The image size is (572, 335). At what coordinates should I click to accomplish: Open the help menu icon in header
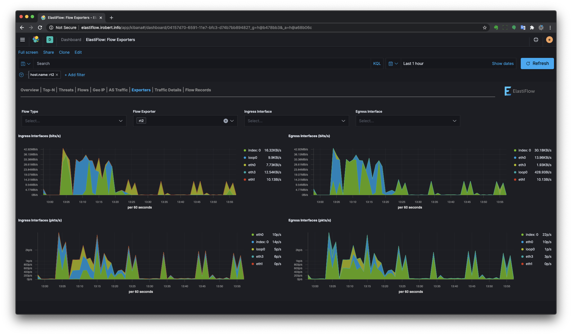536,40
